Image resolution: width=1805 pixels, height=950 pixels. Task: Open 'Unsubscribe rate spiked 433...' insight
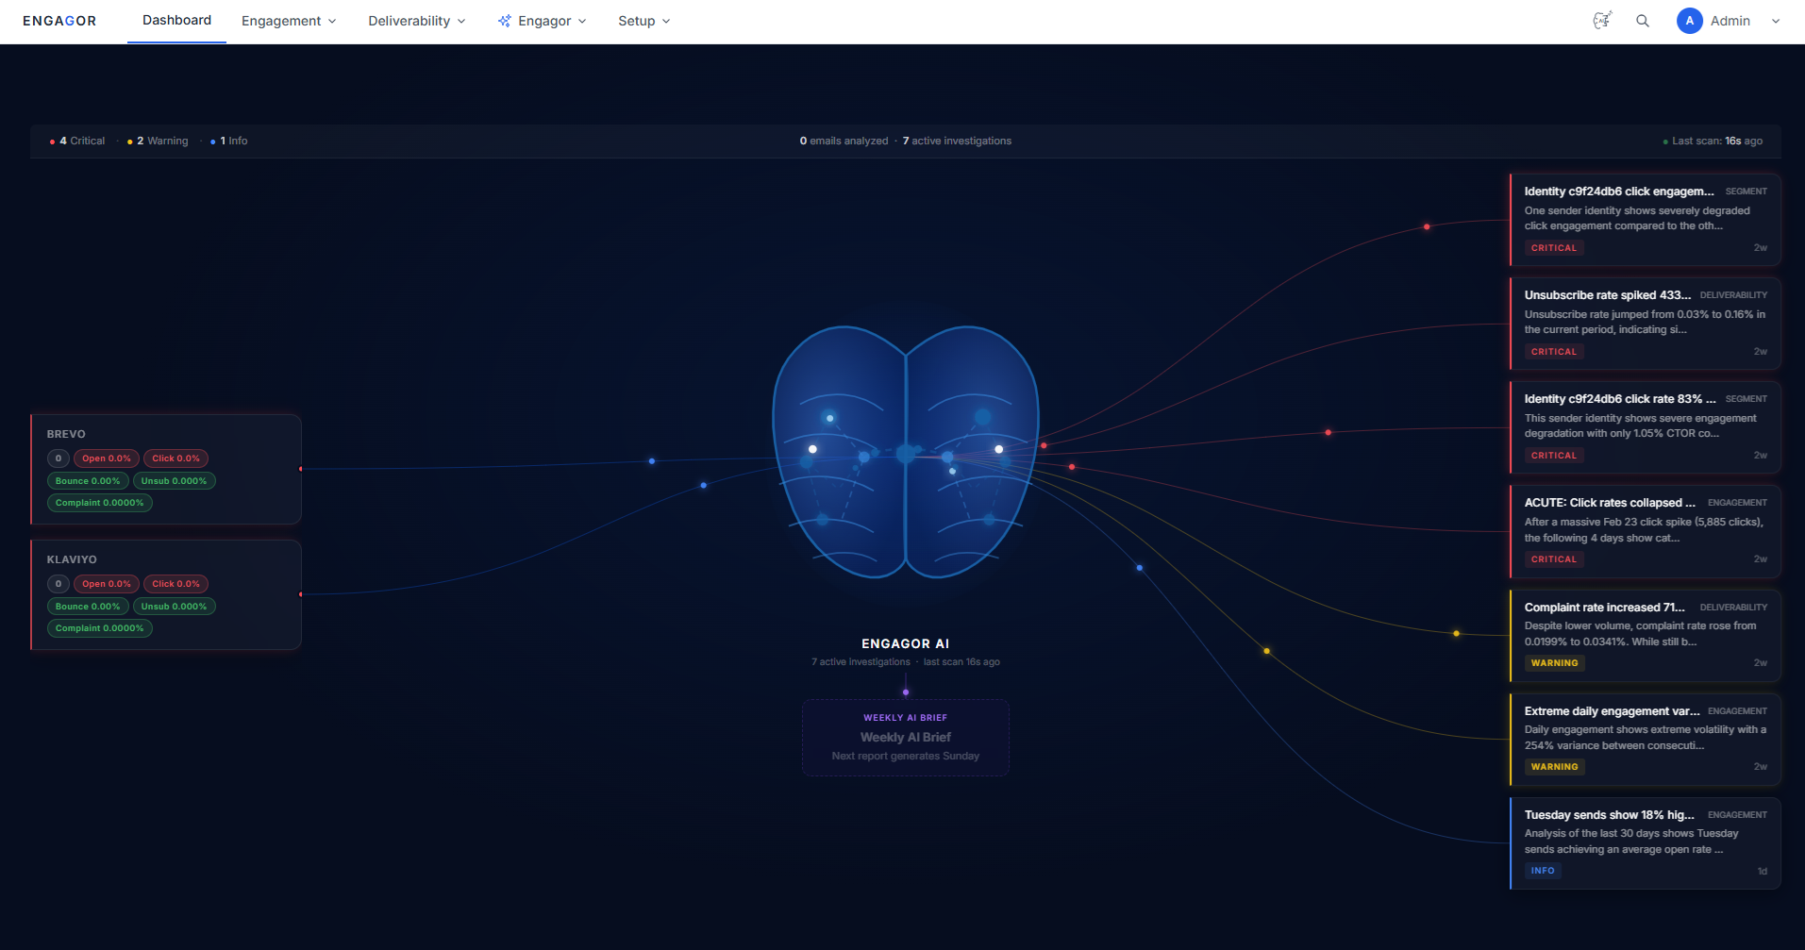(1646, 324)
